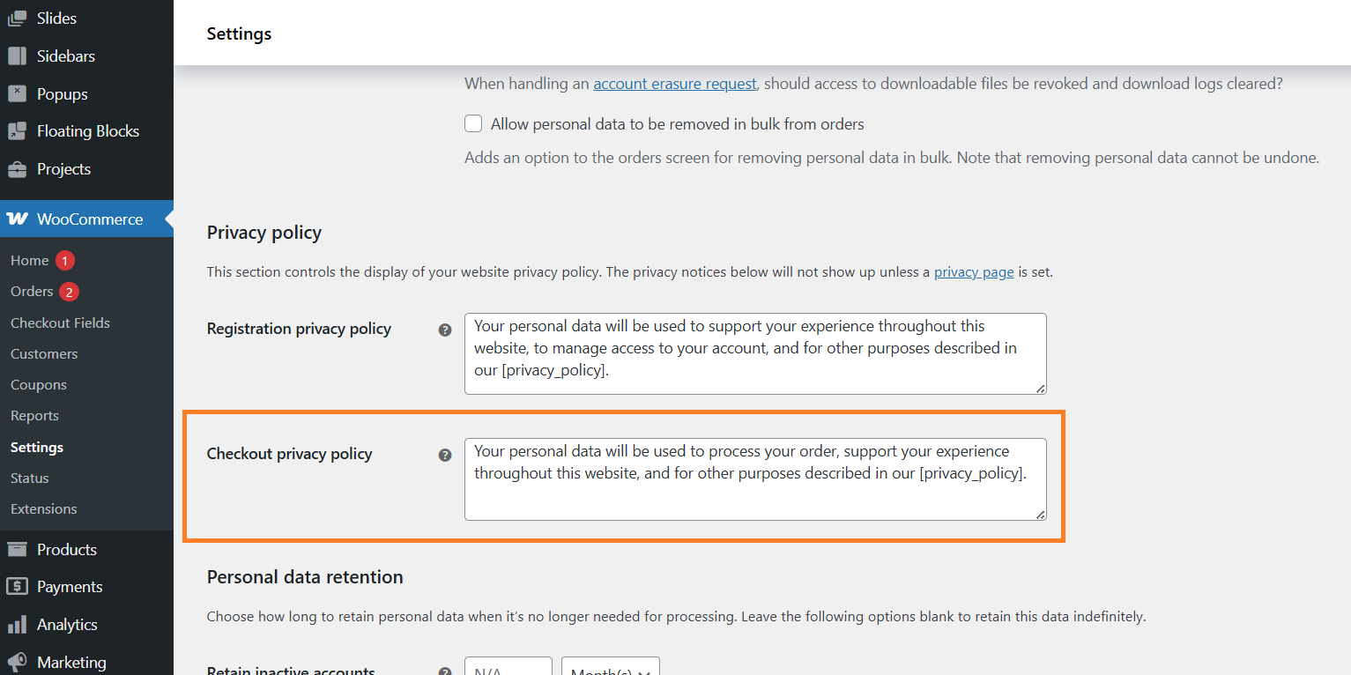This screenshot has width=1351, height=675.
Task: Click the Sidebars menu icon
Action: tap(17, 56)
